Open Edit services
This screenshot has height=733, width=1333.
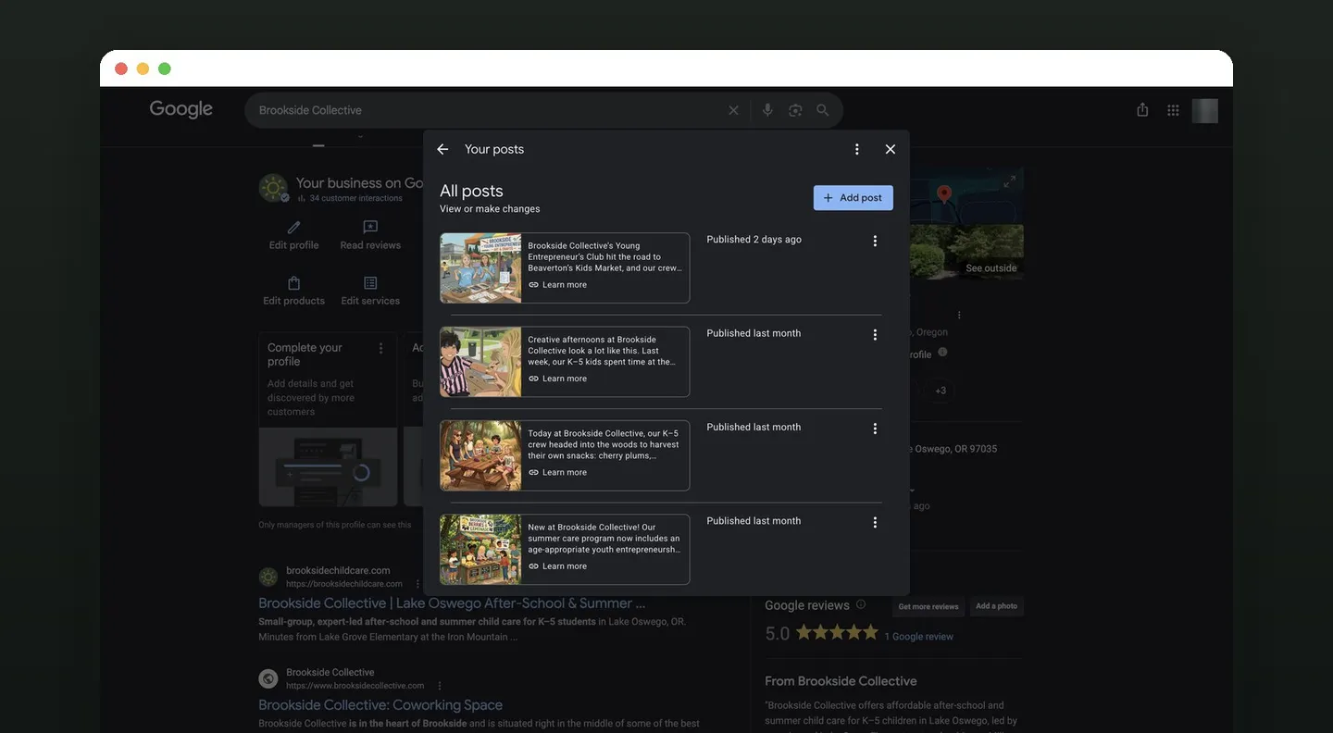(370, 291)
